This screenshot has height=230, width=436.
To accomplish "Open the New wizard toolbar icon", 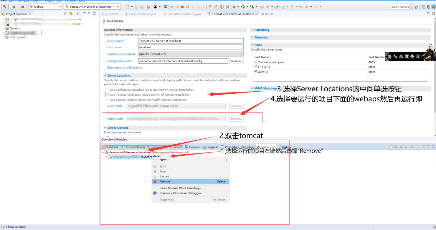I will point(128,6).
